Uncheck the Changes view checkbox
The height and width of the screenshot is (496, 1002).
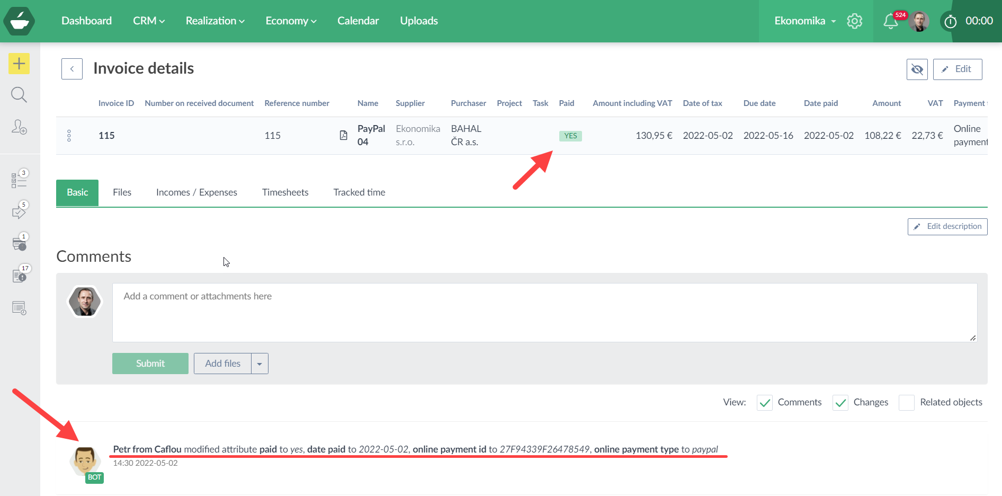click(x=840, y=403)
